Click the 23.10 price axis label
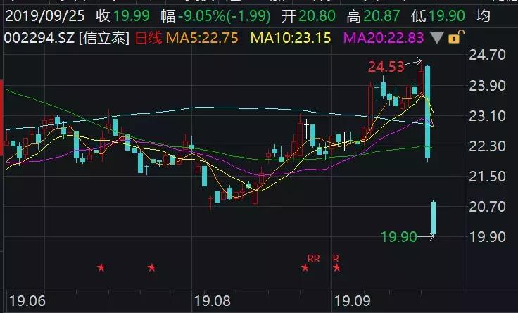The height and width of the screenshot is (313, 518). pos(487,116)
